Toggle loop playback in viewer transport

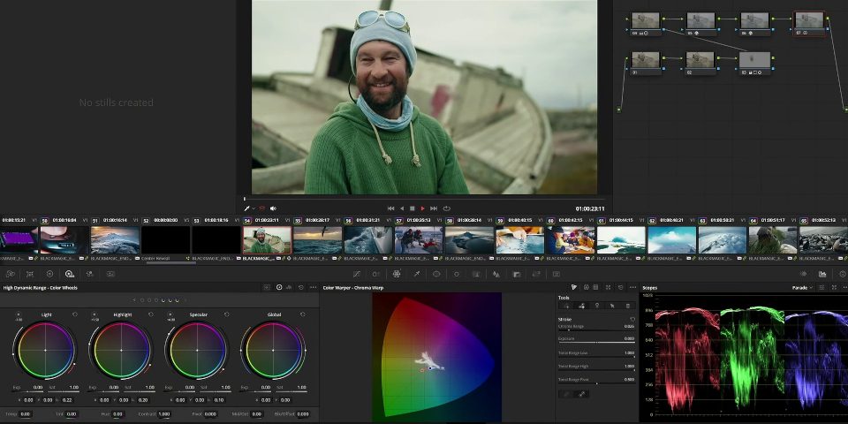[x=447, y=208]
